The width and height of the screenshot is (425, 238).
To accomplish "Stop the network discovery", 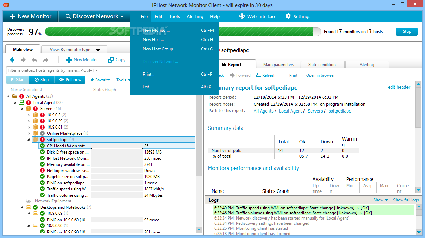I will [x=407, y=31].
